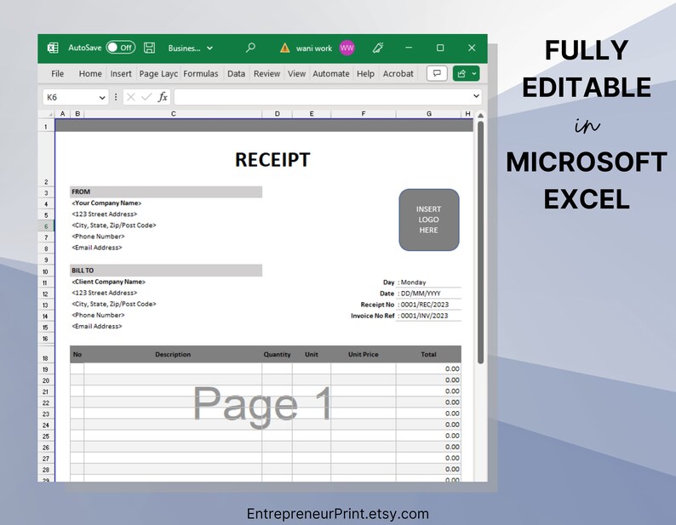Viewport: 676px width, 525px height.
Task: Click the Description column header cell
Action: coord(173,354)
